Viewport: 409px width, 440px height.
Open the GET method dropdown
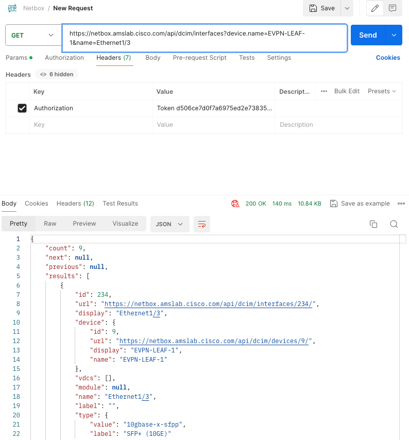click(x=33, y=36)
